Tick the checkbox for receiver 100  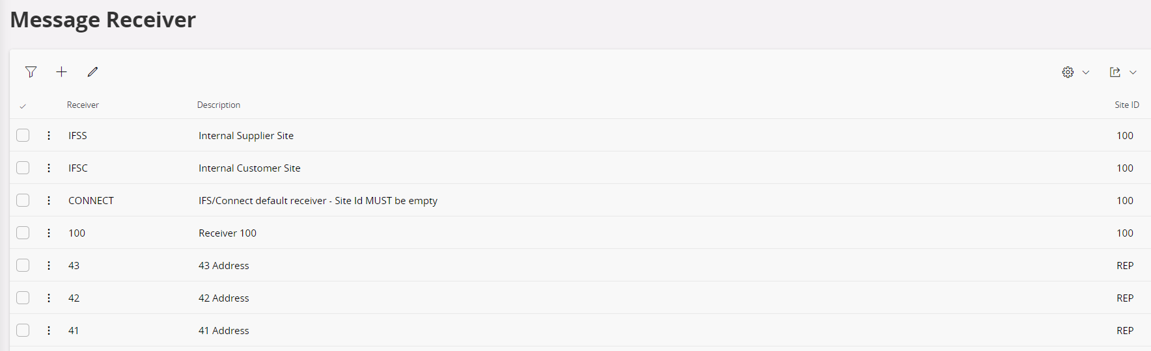[x=23, y=233]
